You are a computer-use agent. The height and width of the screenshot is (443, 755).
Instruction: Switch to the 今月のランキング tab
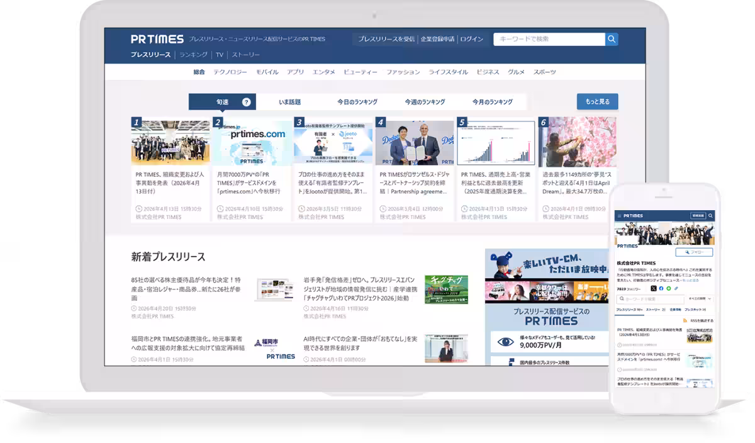[493, 102]
